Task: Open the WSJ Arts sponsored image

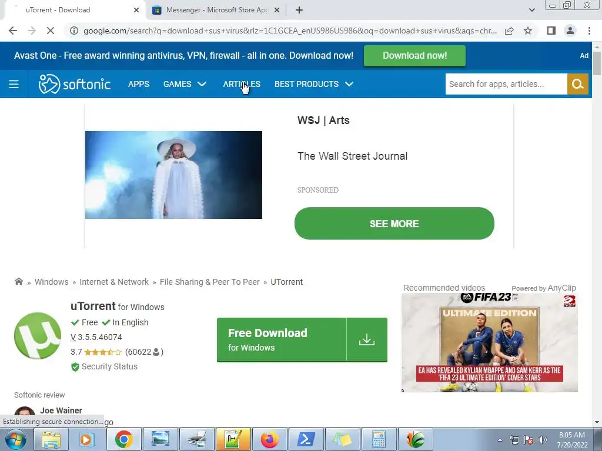Action: 173,175
